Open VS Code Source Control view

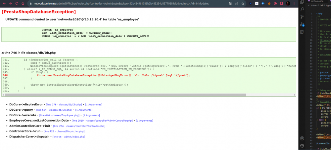click(x=302, y=17)
